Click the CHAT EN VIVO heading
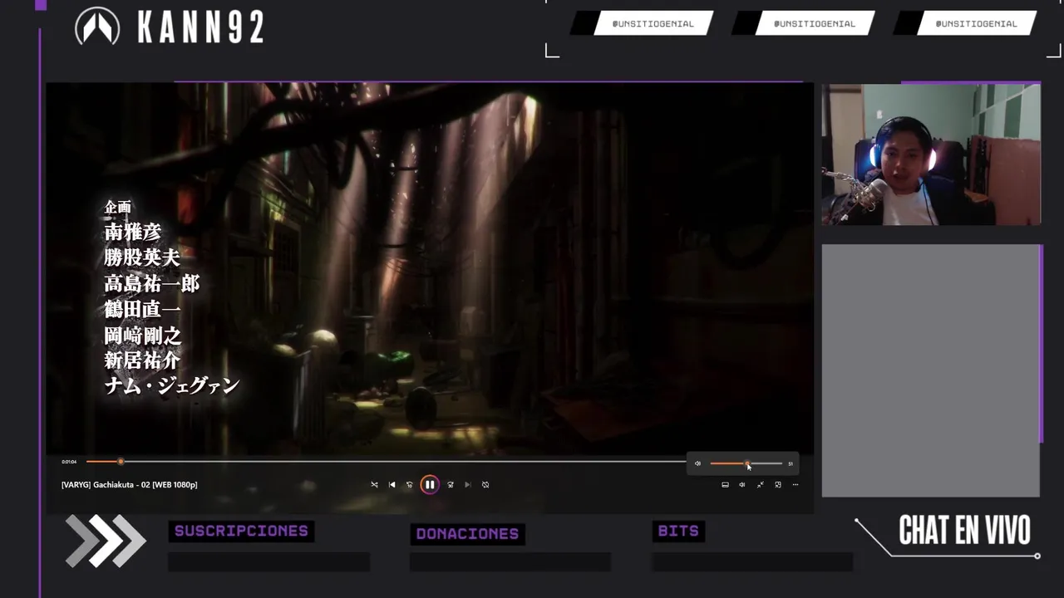The image size is (1064, 598). point(964,531)
